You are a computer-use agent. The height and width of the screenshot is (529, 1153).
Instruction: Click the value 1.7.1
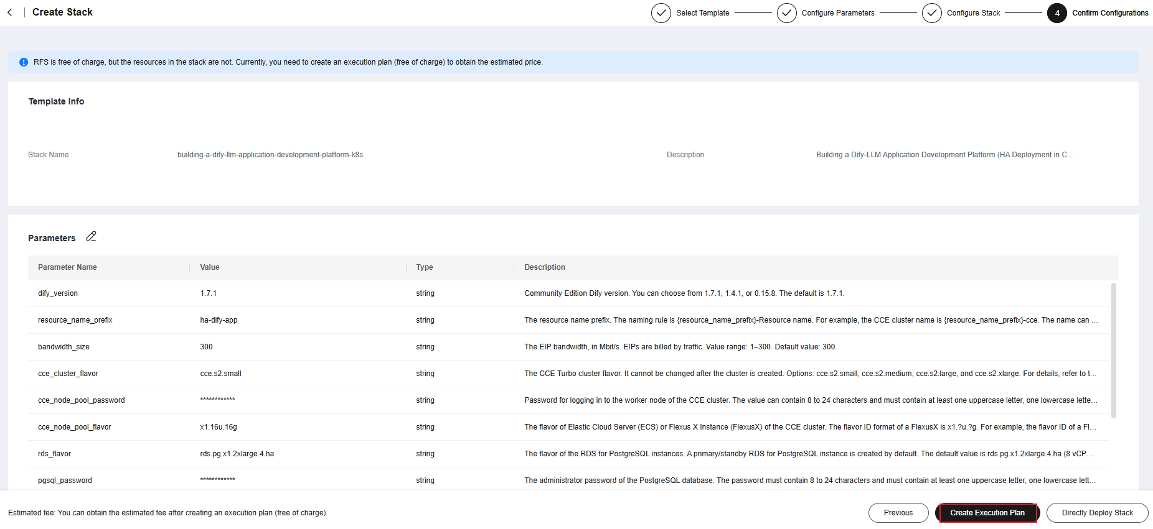click(209, 293)
